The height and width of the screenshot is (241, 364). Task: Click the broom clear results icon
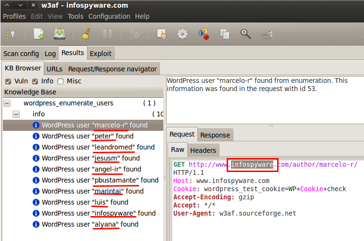86,34
